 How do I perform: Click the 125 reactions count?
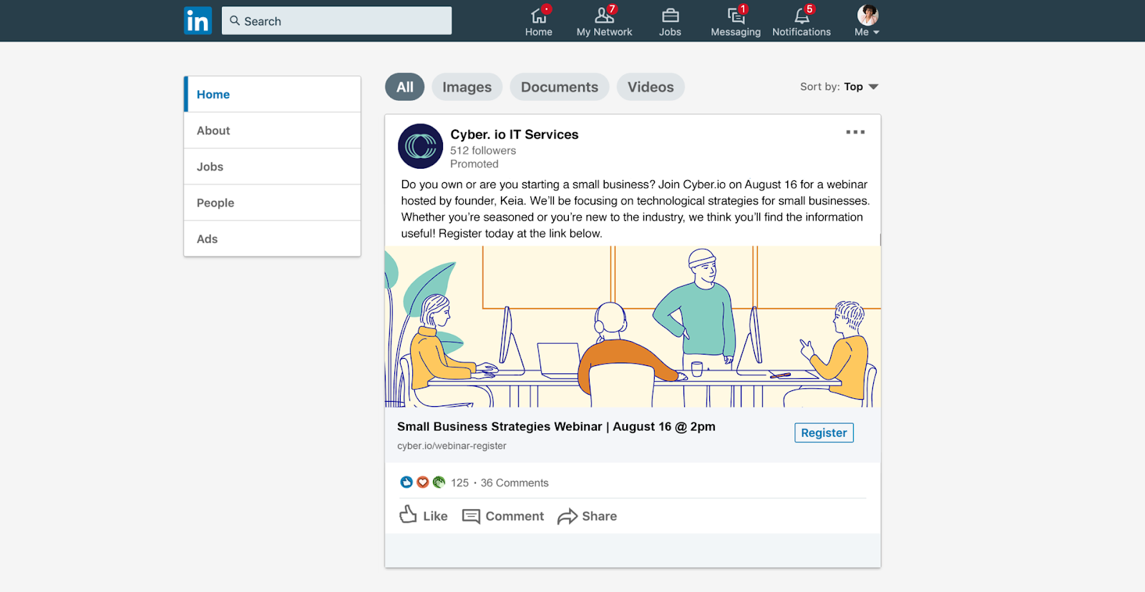459,483
